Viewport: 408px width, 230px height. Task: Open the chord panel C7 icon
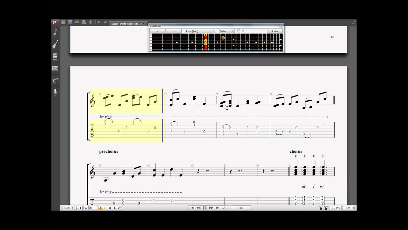[x=55, y=80]
